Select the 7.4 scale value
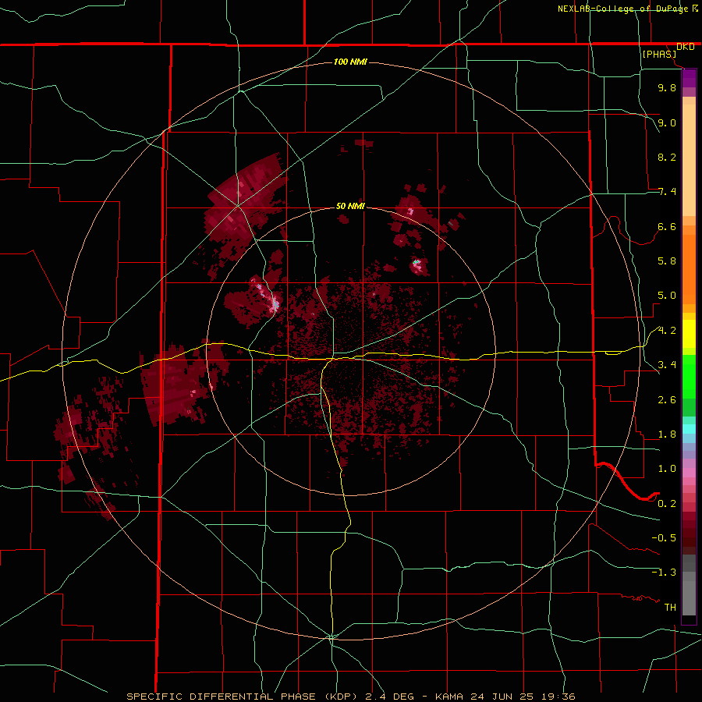The image size is (702, 702). (x=667, y=192)
